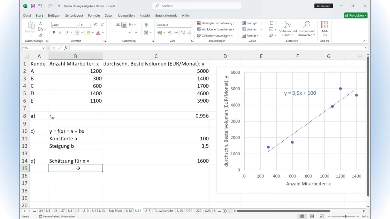Click the merge and center icon
Viewport: 390px width, 219px height.
(146, 33)
